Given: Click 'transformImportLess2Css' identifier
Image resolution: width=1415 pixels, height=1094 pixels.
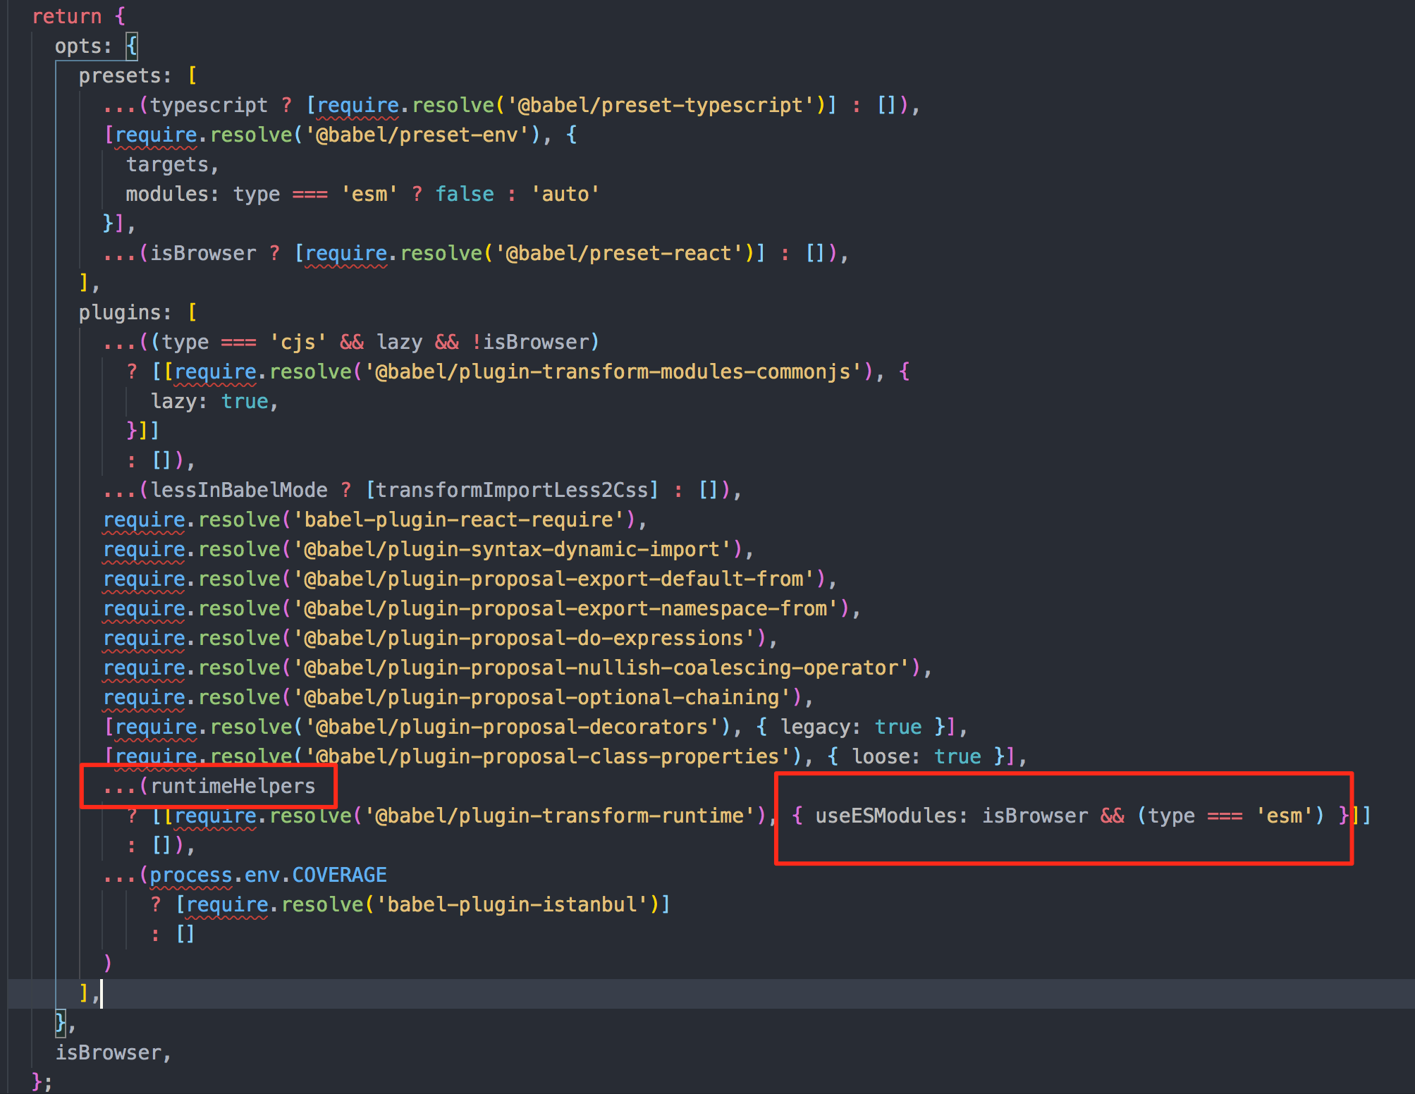Looking at the screenshot, I should tap(511, 490).
